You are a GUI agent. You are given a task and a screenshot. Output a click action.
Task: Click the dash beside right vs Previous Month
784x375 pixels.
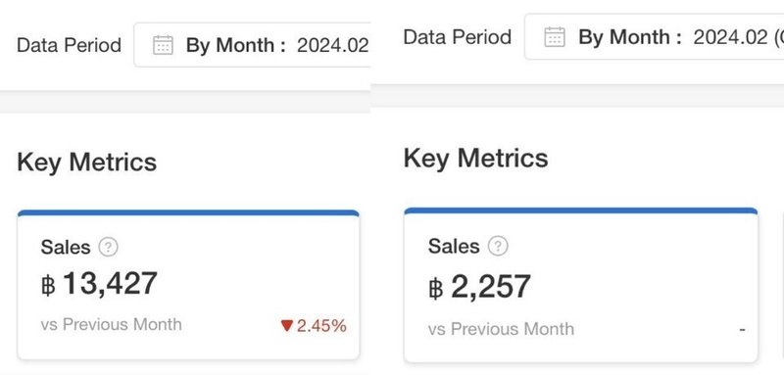pyautogui.click(x=742, y=330)
